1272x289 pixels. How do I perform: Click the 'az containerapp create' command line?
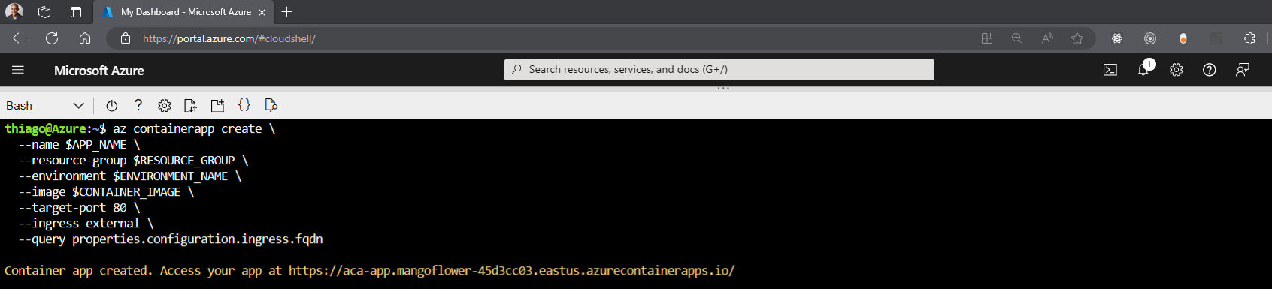click(x=194, y=129)
